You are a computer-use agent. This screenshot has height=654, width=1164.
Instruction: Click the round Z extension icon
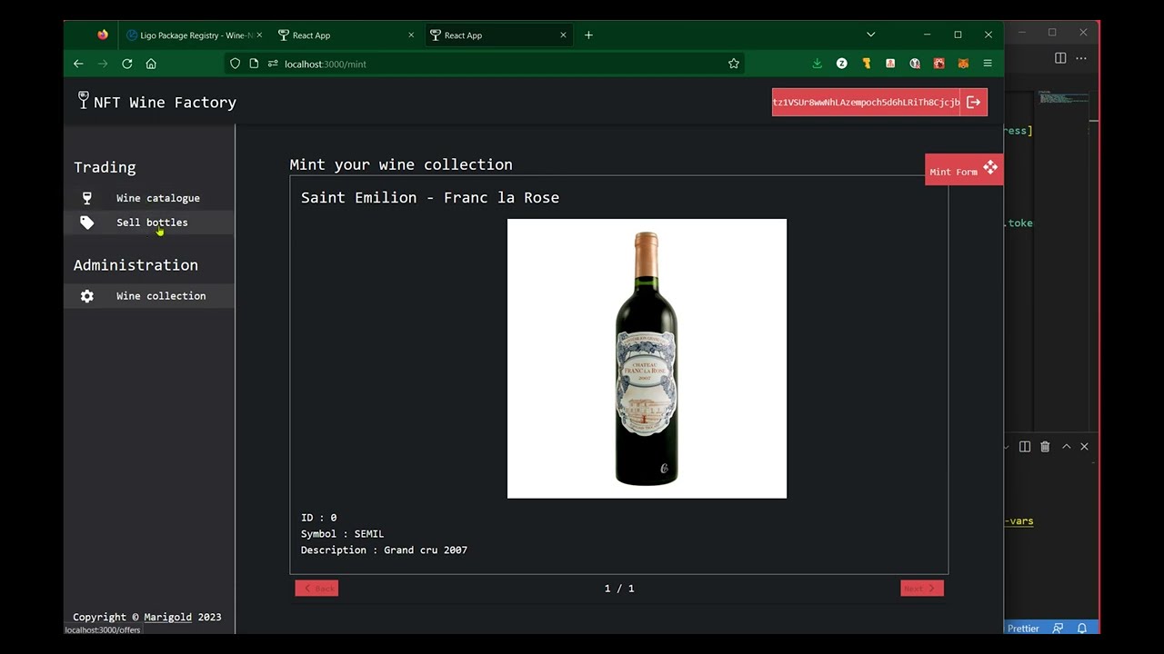pyautogui.click(x=841, y=64)
